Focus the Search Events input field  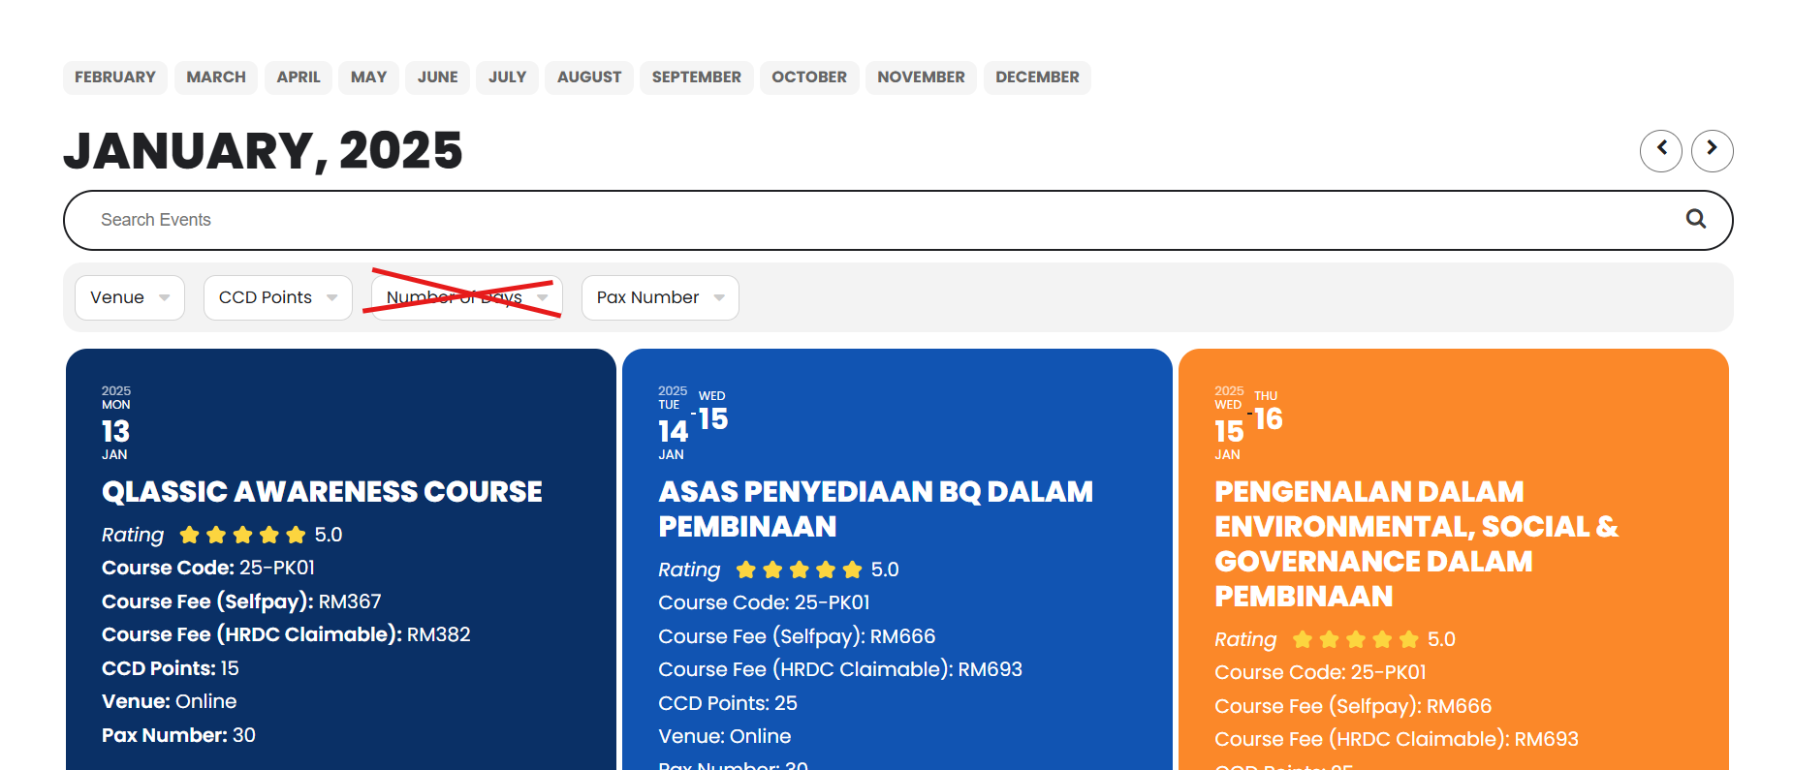[x=897, y=220]
